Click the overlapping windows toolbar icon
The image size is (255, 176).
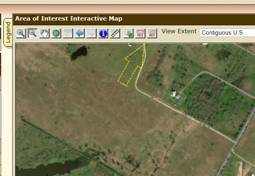[128, 34]
